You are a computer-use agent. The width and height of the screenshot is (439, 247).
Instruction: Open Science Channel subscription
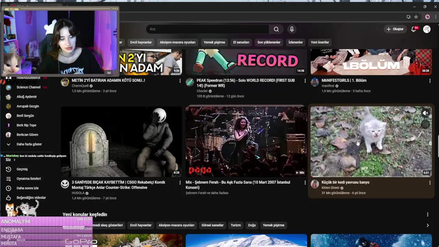[29, 87]
